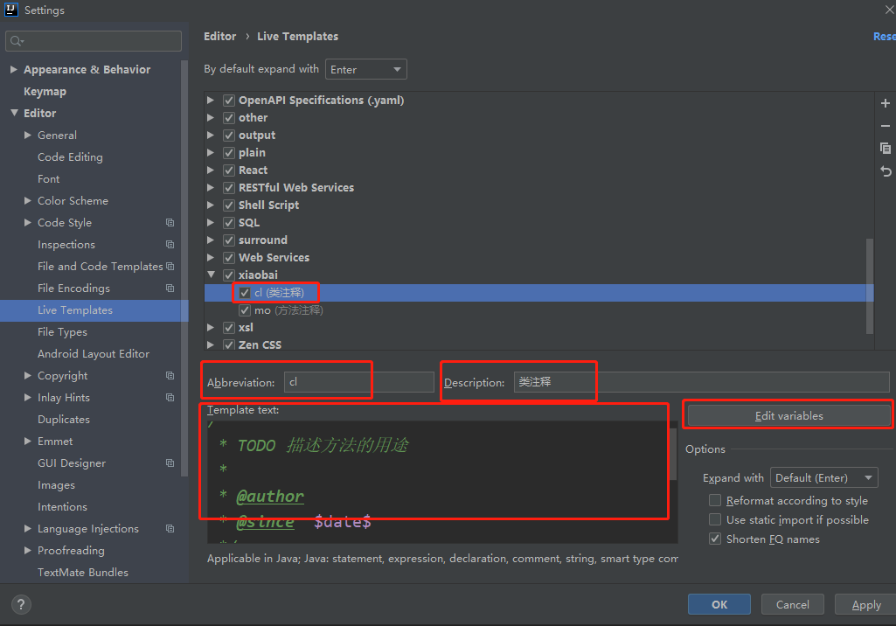The width and height of the screenshot is (896, 626).
Task: Click the project-level icon next to Code Style
Action: tap(170, 222)
